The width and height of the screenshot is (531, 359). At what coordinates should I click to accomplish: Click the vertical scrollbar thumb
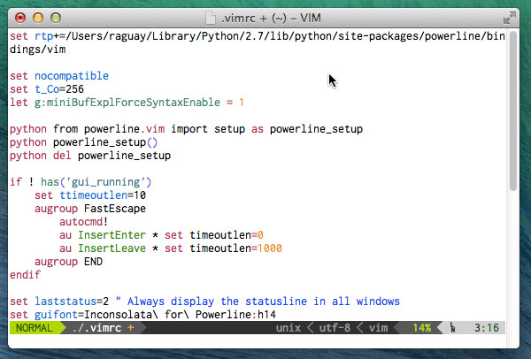pyautogui.click(x=513, y=111)
